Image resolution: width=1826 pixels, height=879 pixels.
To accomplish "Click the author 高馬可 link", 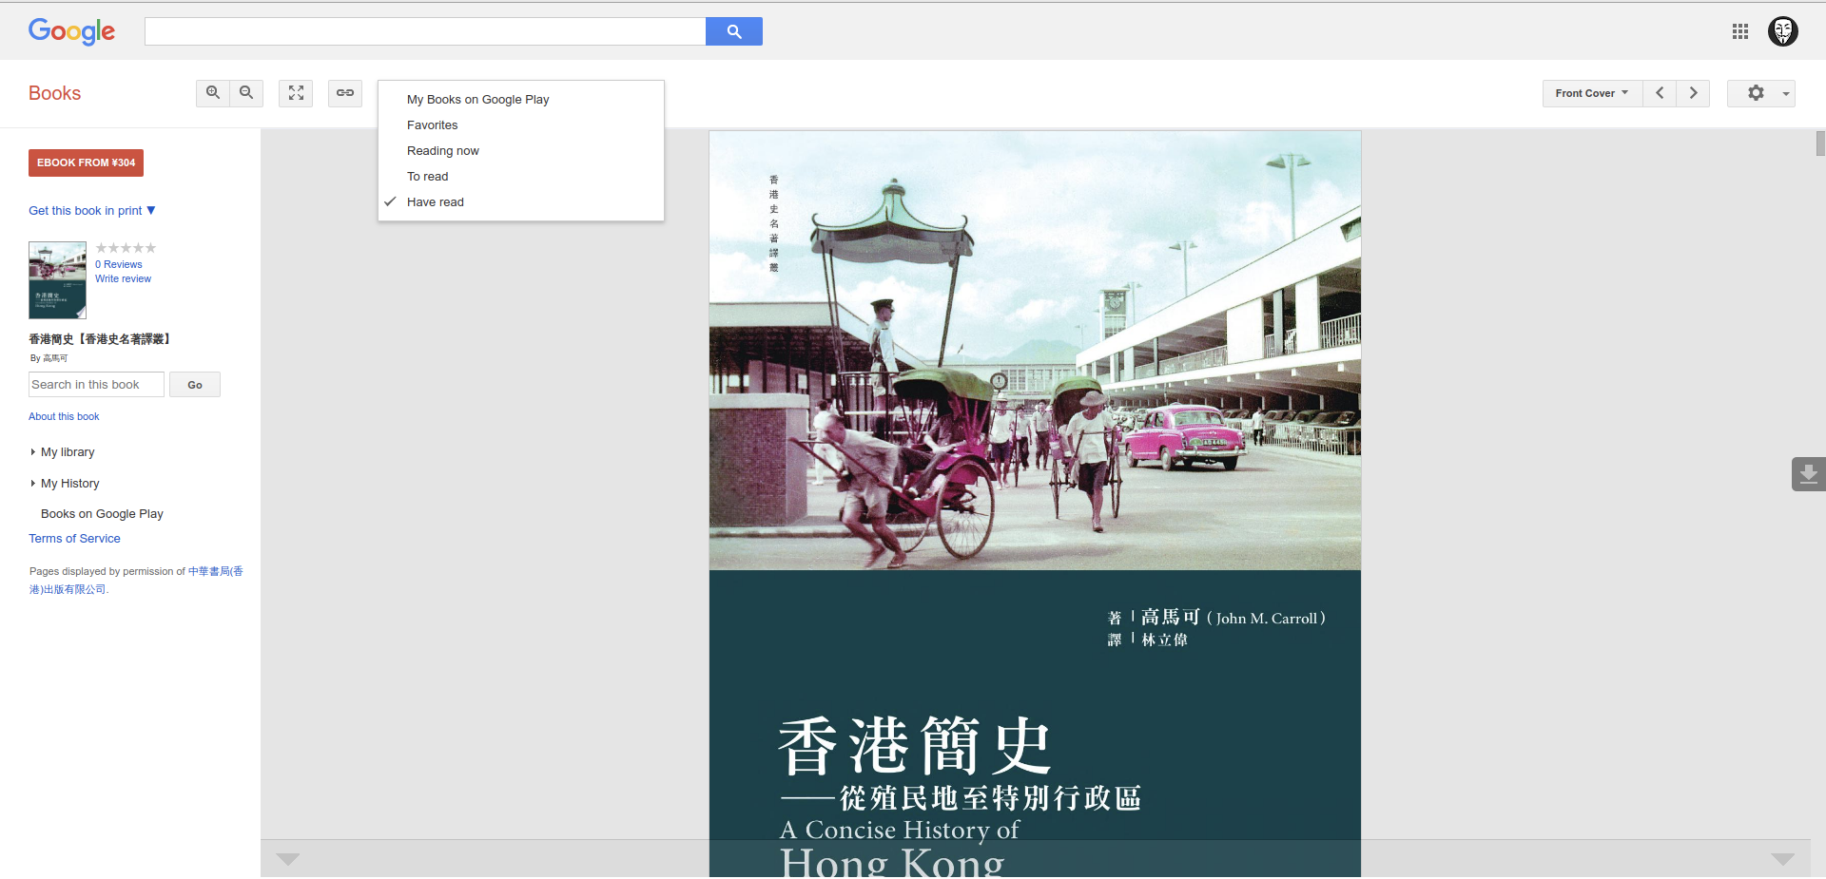I will click(x=55, y=359).
